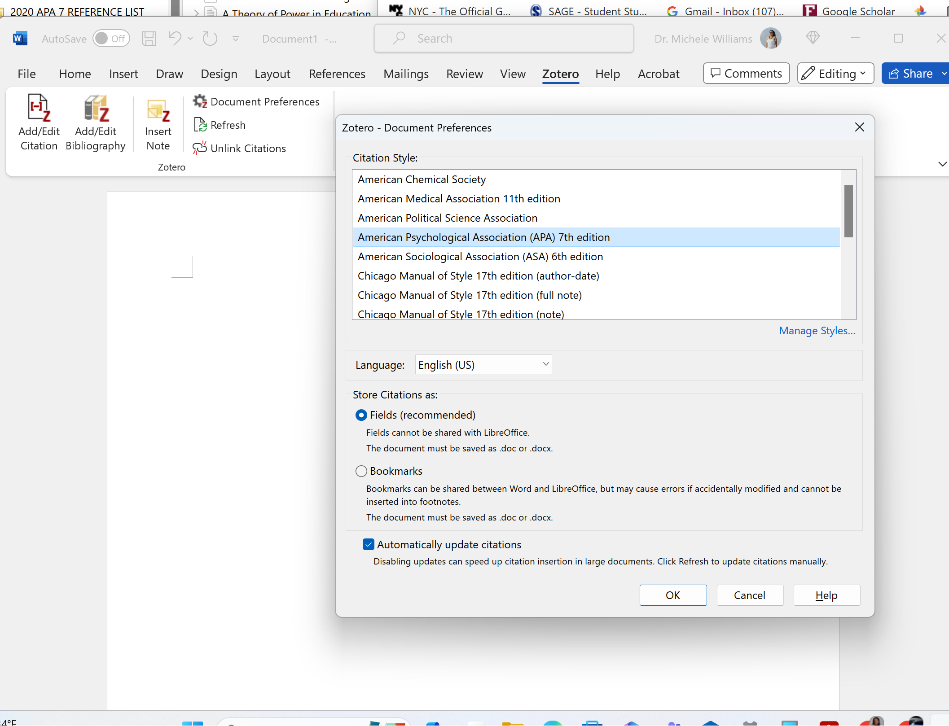The image size is (949, 726).
Task: Click the OK button in dialog
Action: click(x=672, y=595)
